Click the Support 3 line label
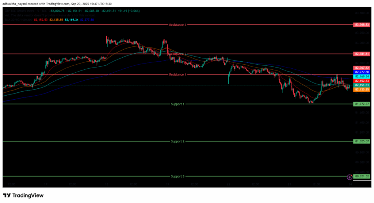This screenshot has width=374, height=203. click(x=178, y=176)
